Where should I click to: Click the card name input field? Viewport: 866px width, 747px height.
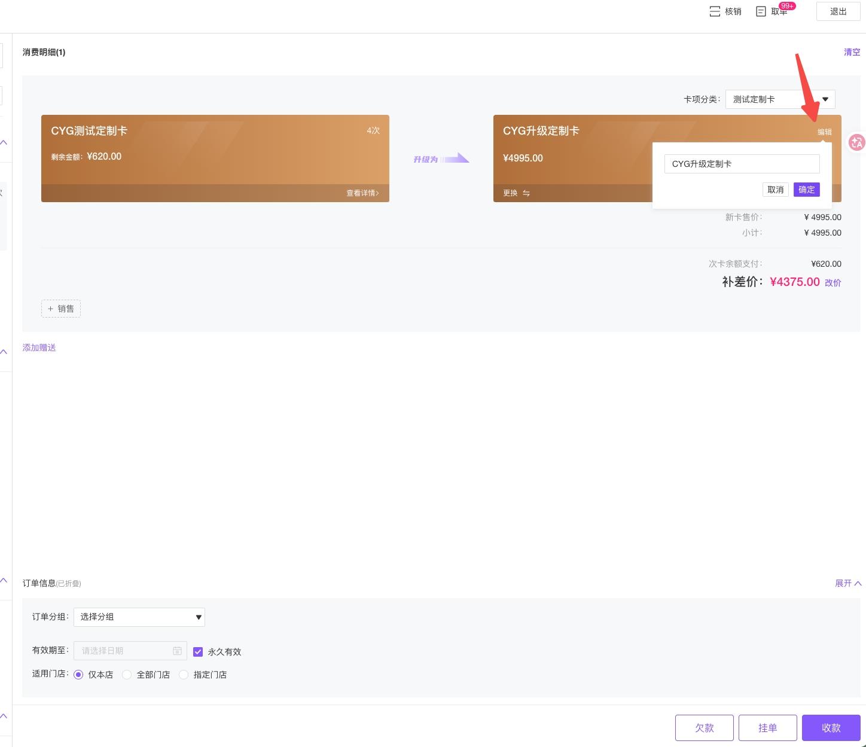(x=742, y=164)
